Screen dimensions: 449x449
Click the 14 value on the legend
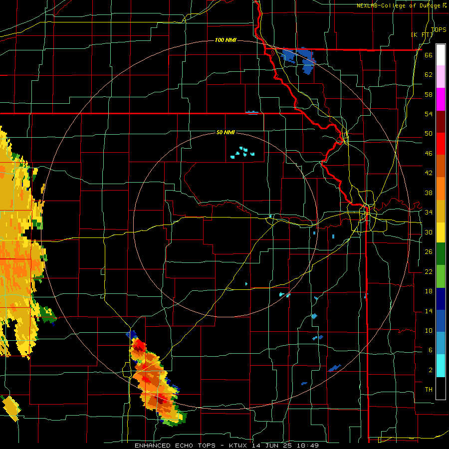click(x=429, y=311)
